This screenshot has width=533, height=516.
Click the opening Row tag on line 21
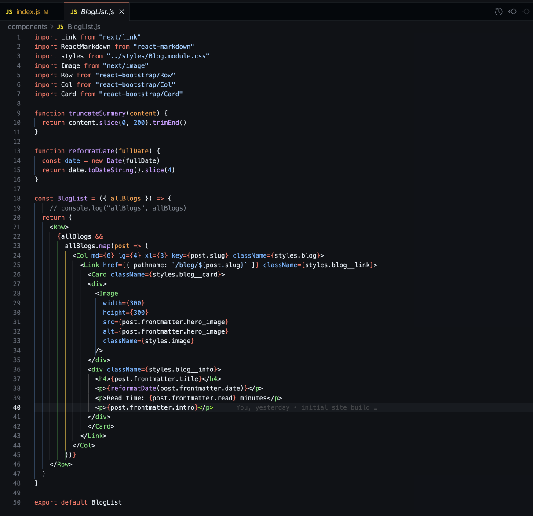(x=59, y=227)
